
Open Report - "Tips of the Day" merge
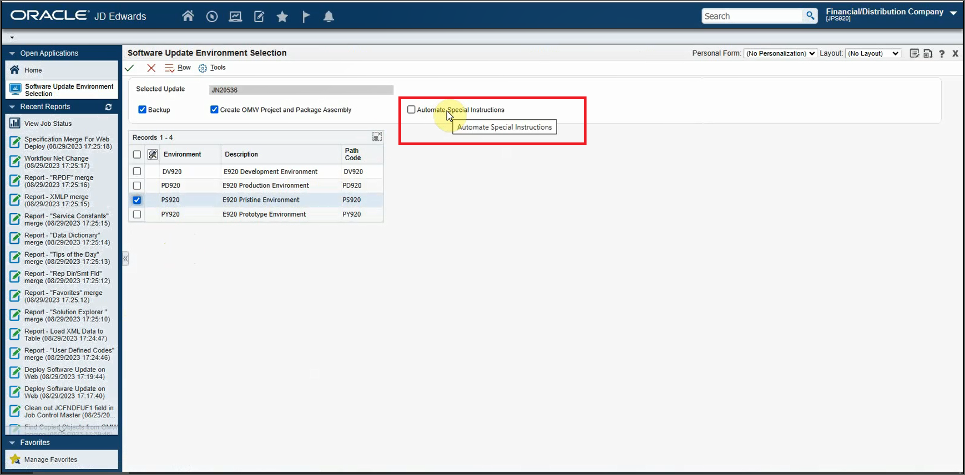(62, 258)
